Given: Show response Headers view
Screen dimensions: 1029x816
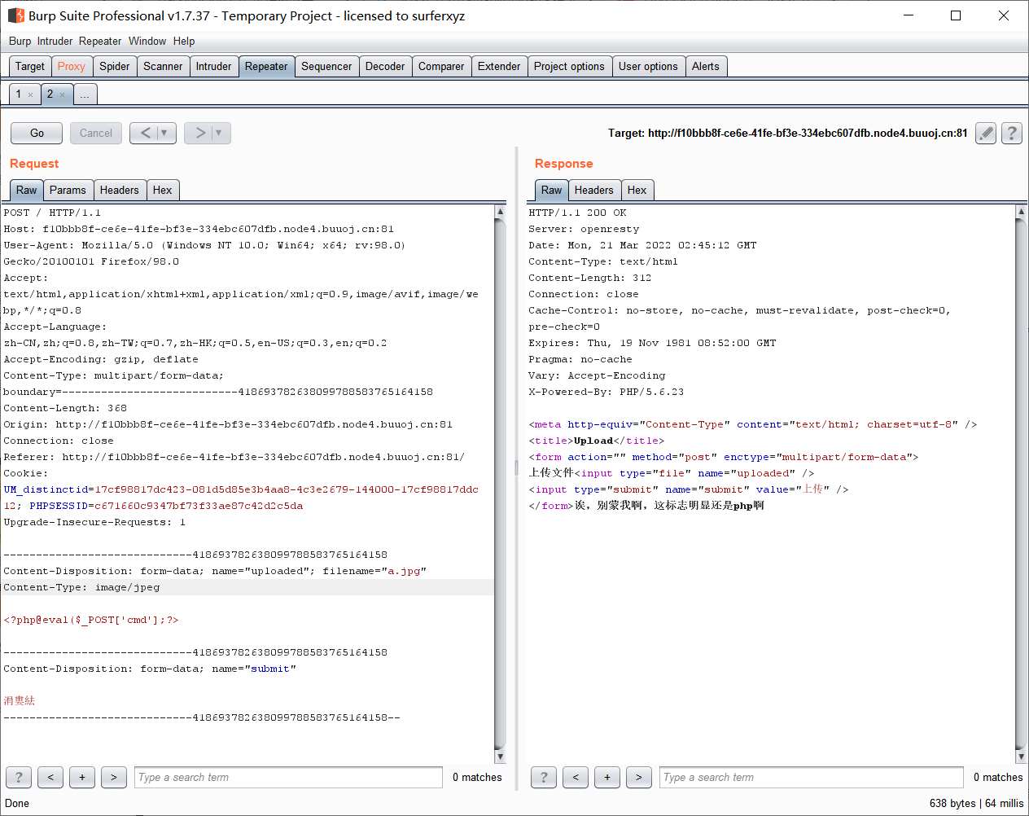Looking at the screenshot, I should (x=594, y=191).
